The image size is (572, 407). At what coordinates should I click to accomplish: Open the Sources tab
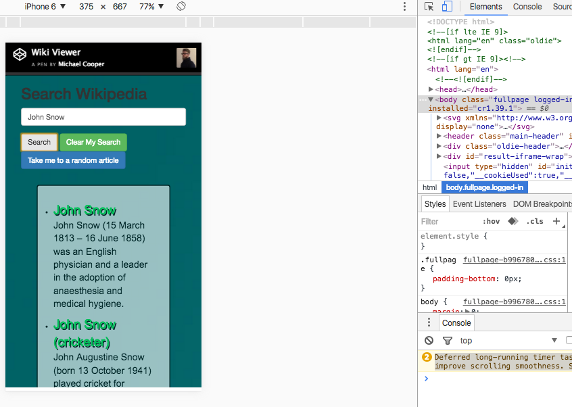(562, 7)
